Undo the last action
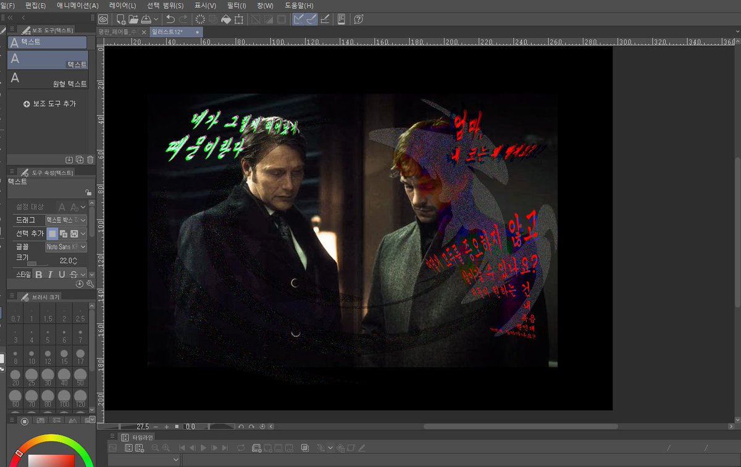741x467 pixels. pos(170,19)
